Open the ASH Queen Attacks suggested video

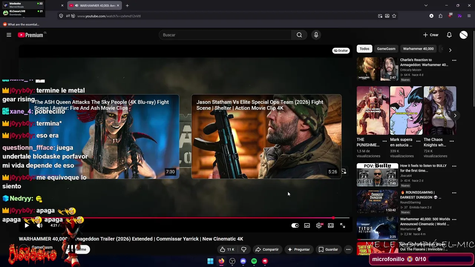pyautogui.click(x=104, y=136)
